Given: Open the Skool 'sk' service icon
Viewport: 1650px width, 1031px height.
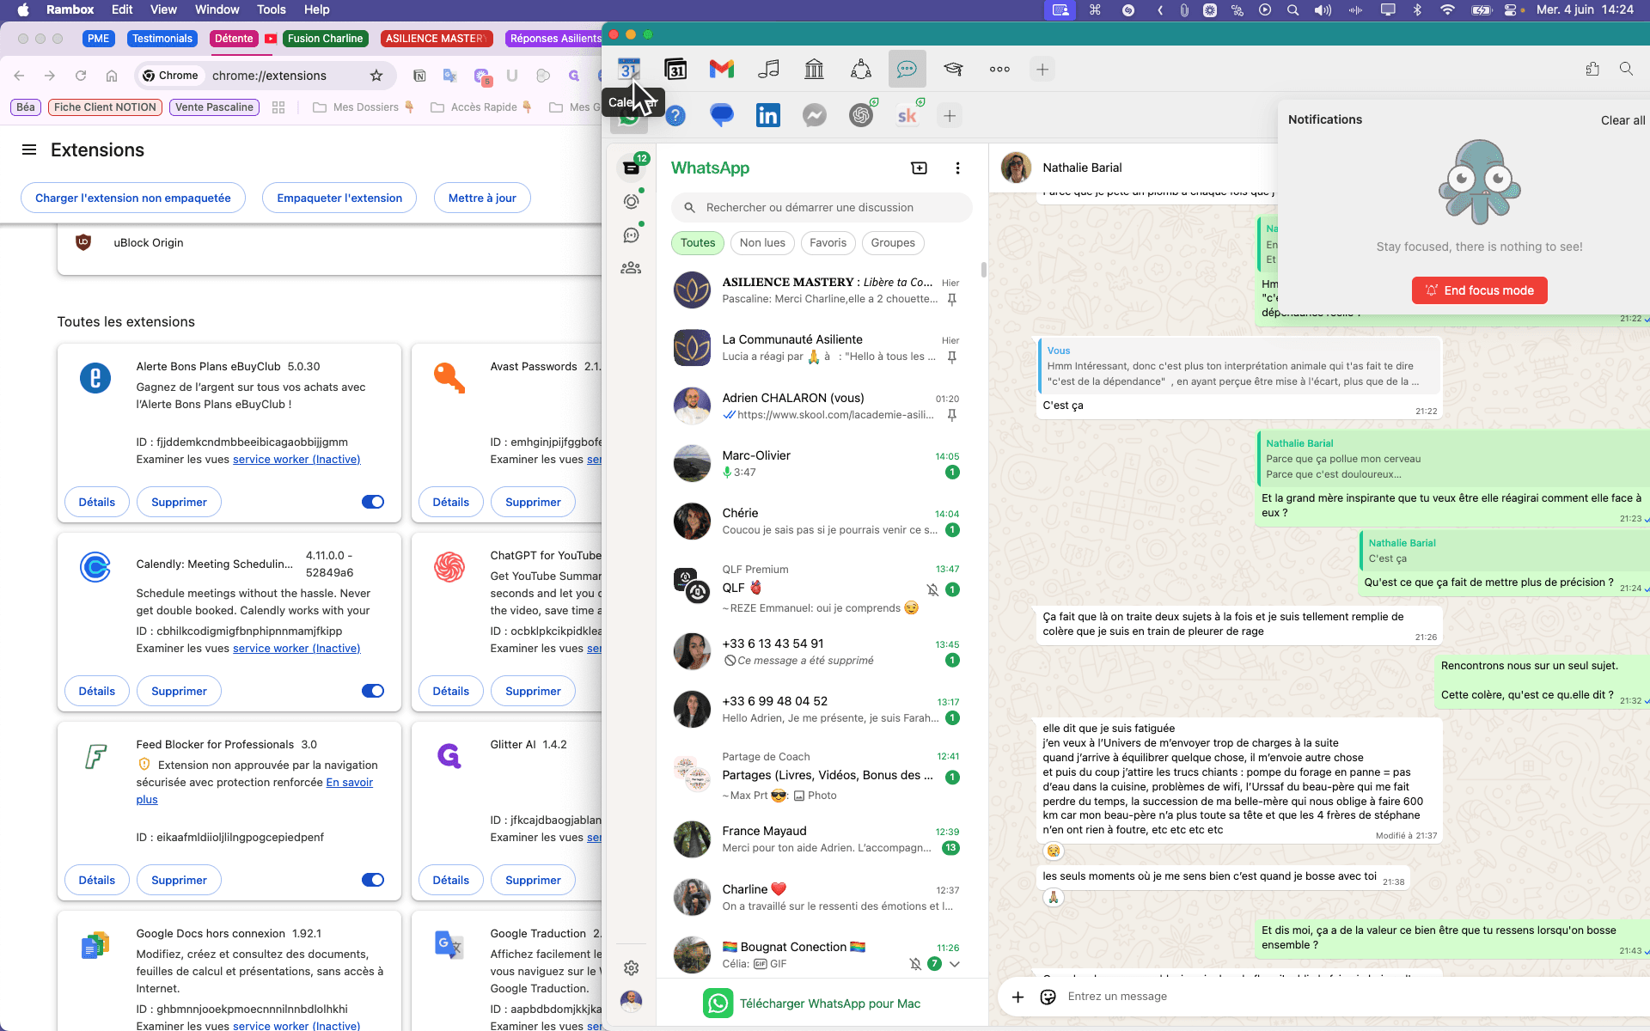Looking at the screenshot, I should (907, 116).
